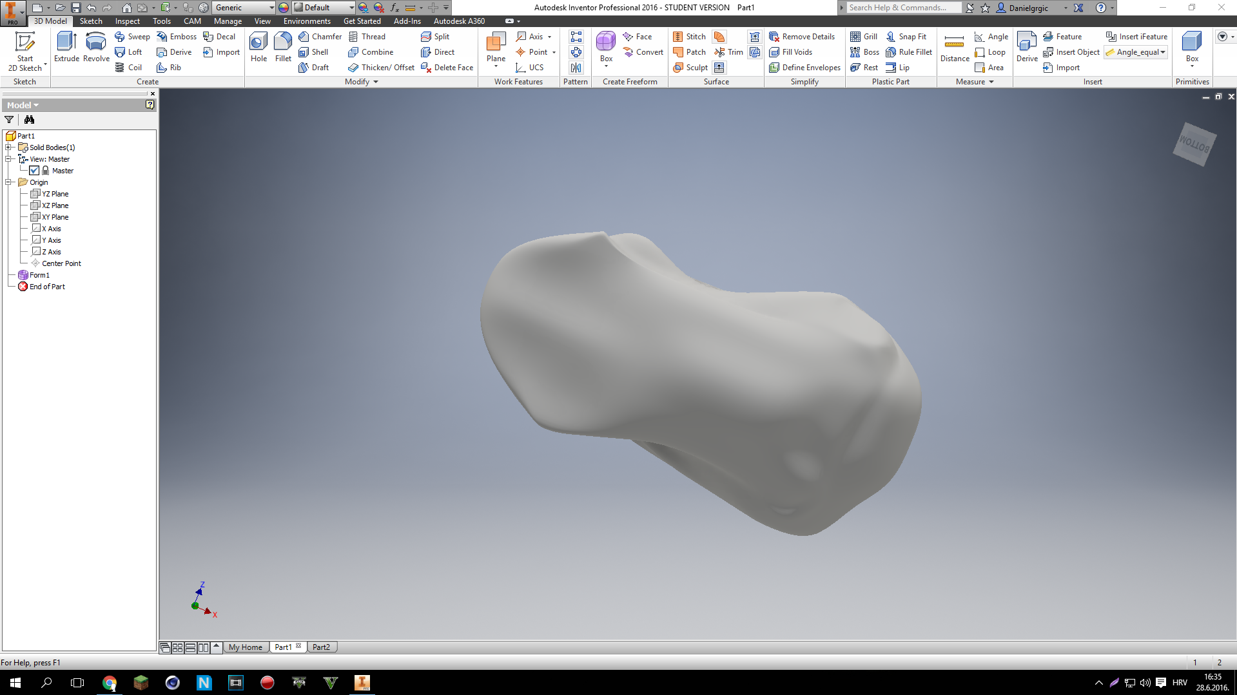This screenshot has width=1237, height=695.
Task: Select Form1 in the browser
Action: 34,275
